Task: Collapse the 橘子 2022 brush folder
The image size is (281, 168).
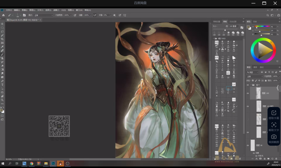Action: pyautogui.click(x=214, y=39)
